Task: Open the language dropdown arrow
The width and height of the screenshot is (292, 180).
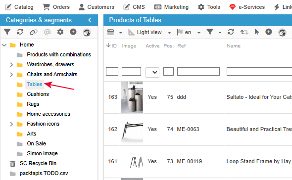Action: tap(199, 33)
